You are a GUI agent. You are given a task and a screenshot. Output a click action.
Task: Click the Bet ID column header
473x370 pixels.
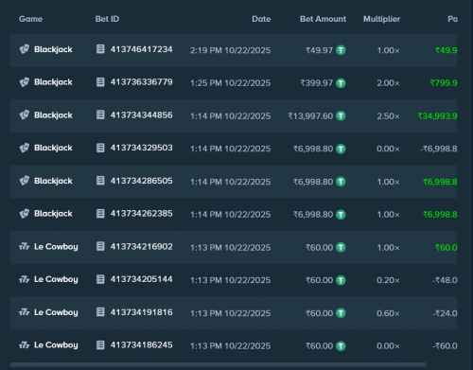pos(107,19)
